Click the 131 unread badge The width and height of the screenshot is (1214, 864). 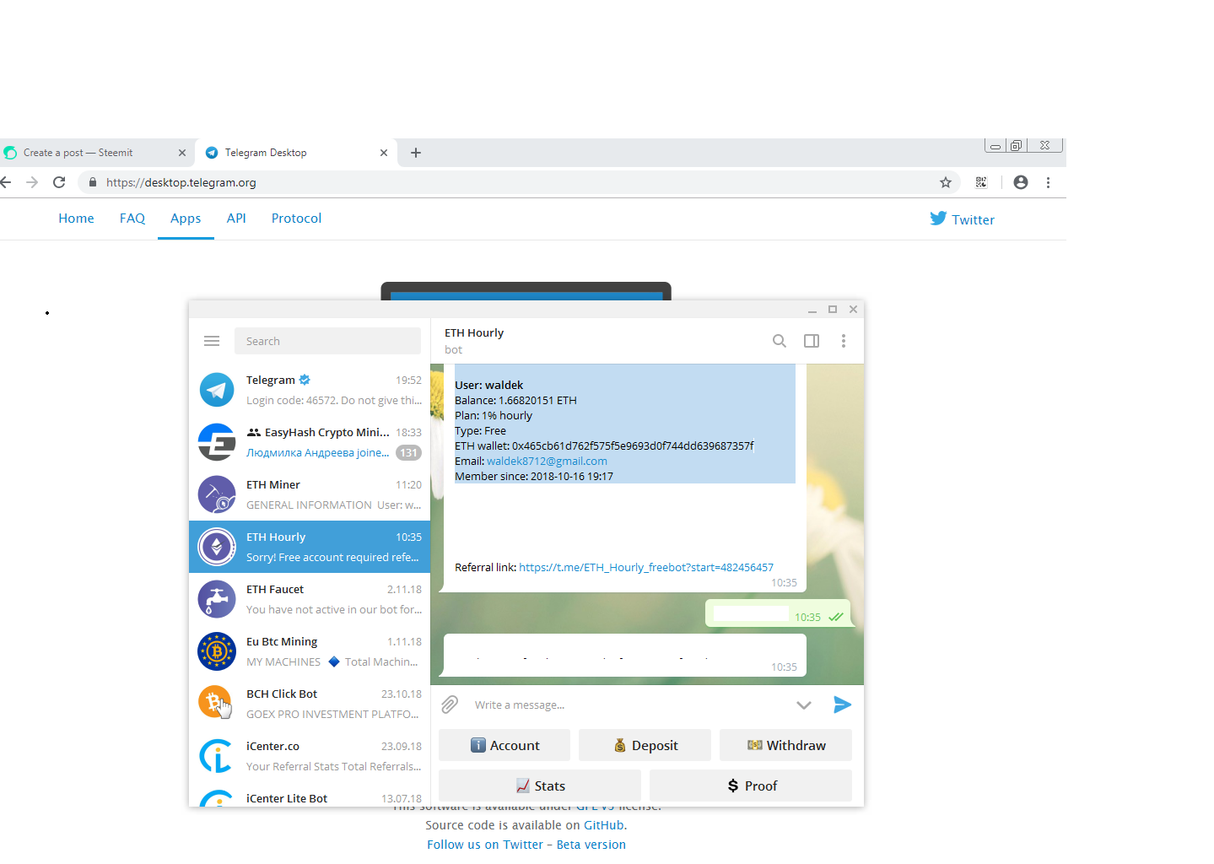click(408, 453)
